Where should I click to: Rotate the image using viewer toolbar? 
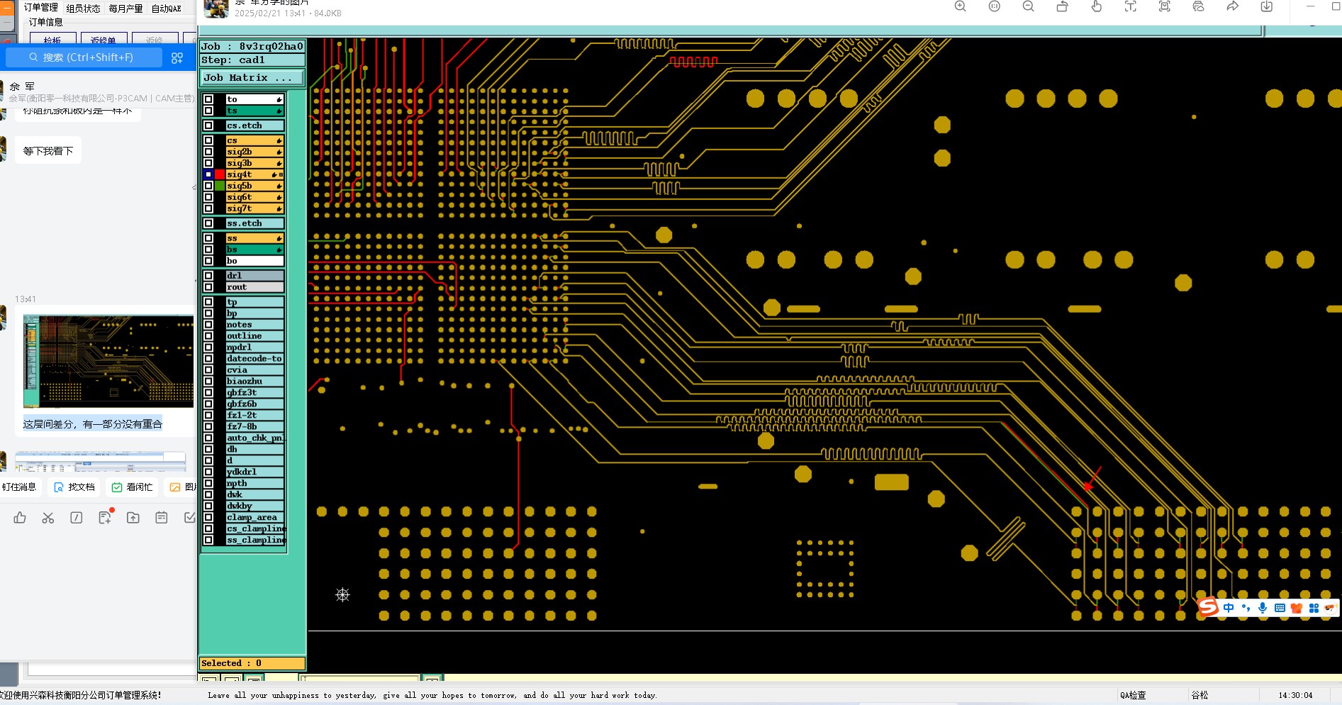point(1062,6)
